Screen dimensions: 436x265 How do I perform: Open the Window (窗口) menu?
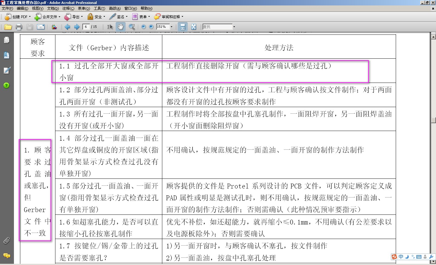click(x=130, y=8)
